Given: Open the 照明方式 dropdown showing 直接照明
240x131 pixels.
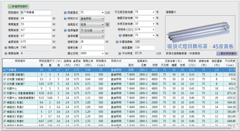Looking at the screenshot, I should point(92,19).
